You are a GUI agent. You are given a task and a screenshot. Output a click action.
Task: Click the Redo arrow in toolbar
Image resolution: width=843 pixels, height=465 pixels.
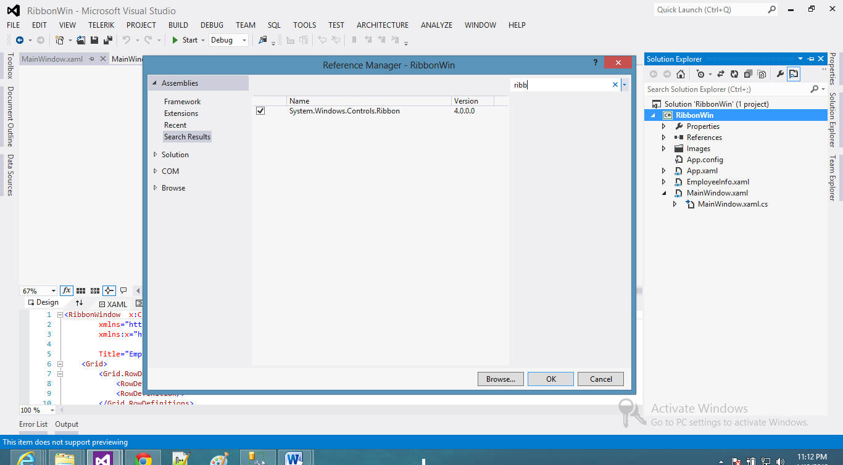[148, 40]
